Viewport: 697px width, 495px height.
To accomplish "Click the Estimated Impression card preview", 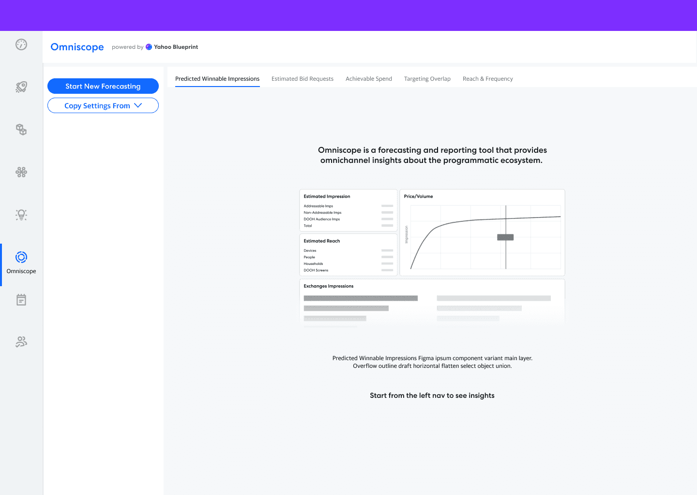I will 348,210.
